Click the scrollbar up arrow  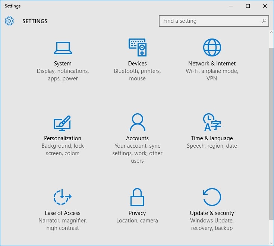tap(271, 32)
